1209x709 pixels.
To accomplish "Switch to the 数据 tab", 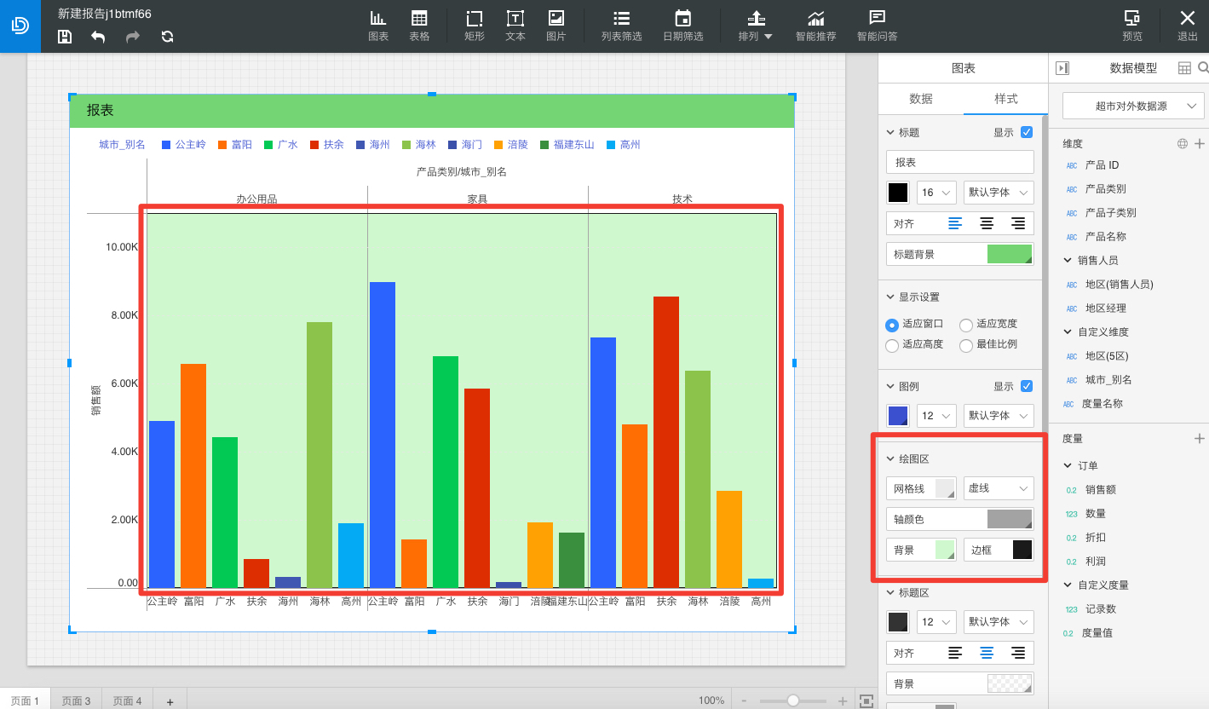I will coord(921,99).
